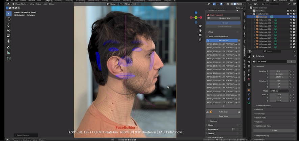Select the Cursor tool in the toolbar
This screenshot has width=299, height=141.
tap(9, 19)
